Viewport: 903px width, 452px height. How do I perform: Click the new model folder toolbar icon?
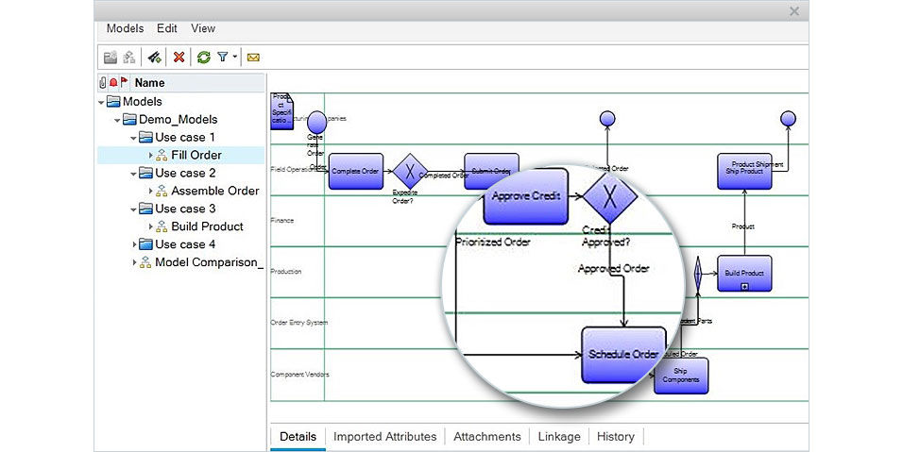[x=111, y=58]
